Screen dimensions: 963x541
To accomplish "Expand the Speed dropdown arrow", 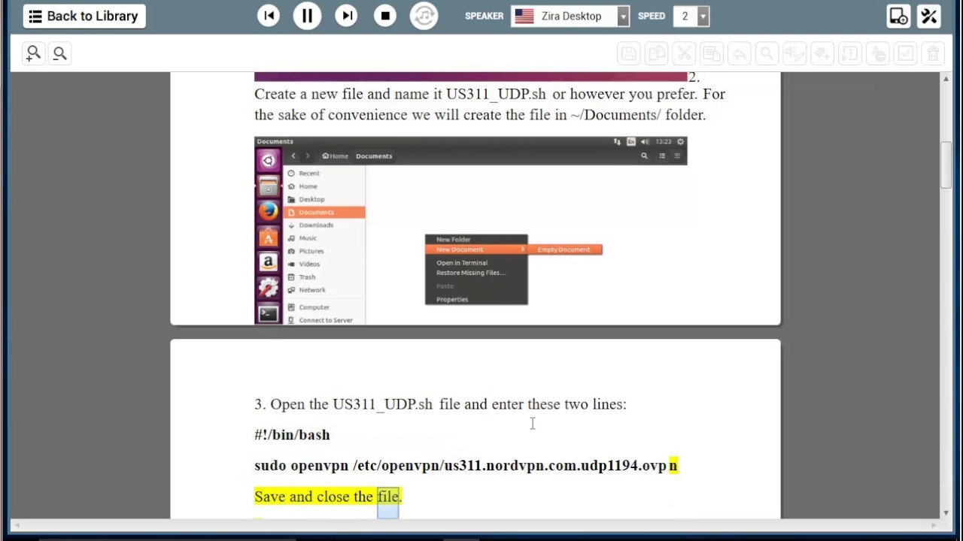I will 703,16.
